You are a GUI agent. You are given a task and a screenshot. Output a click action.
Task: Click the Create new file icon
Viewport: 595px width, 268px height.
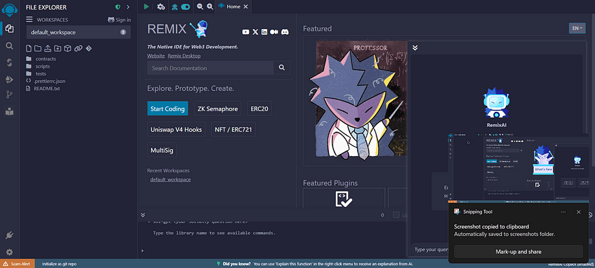pos(29,48)
